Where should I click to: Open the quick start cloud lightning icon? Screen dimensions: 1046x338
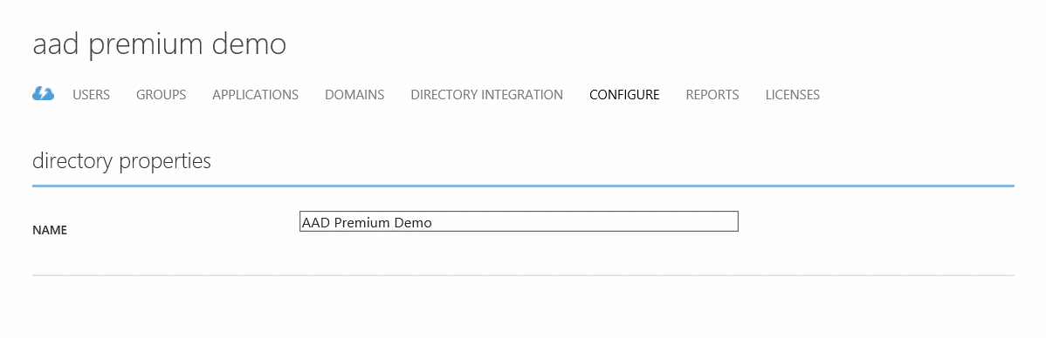(x=44, y=94)
